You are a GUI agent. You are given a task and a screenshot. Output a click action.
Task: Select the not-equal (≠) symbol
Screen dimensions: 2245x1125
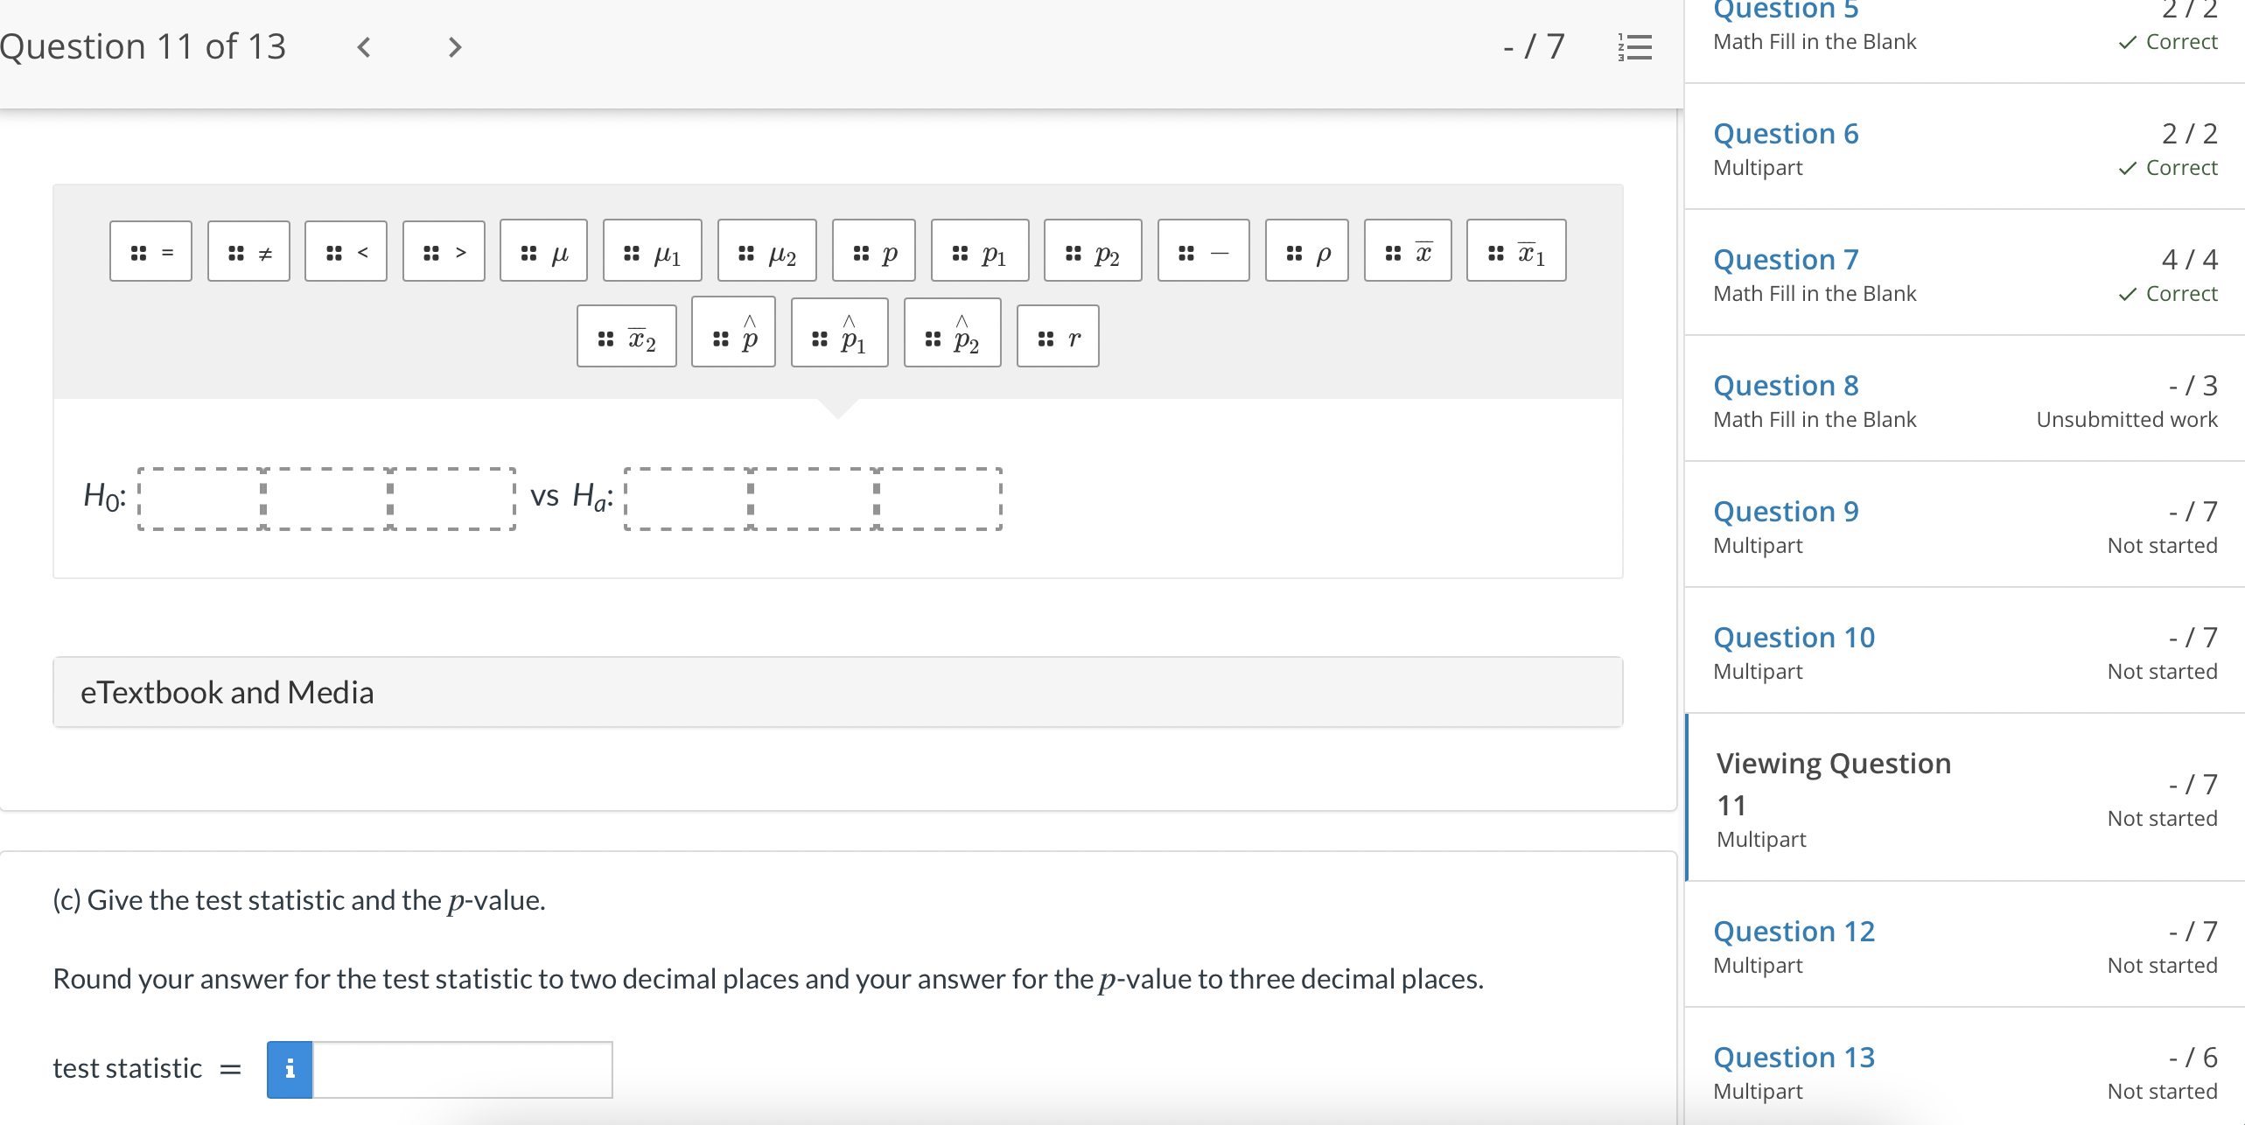(248, 251)
